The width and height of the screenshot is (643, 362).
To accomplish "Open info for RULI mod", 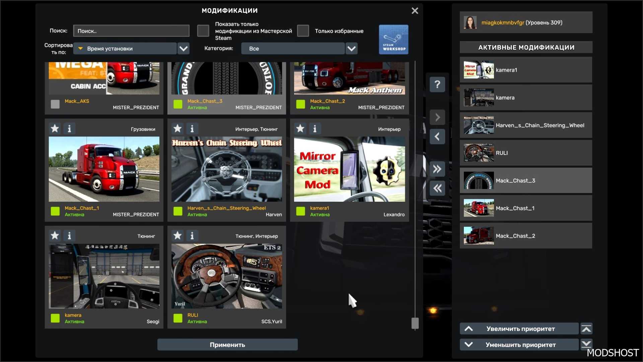I will click(192, 236).
